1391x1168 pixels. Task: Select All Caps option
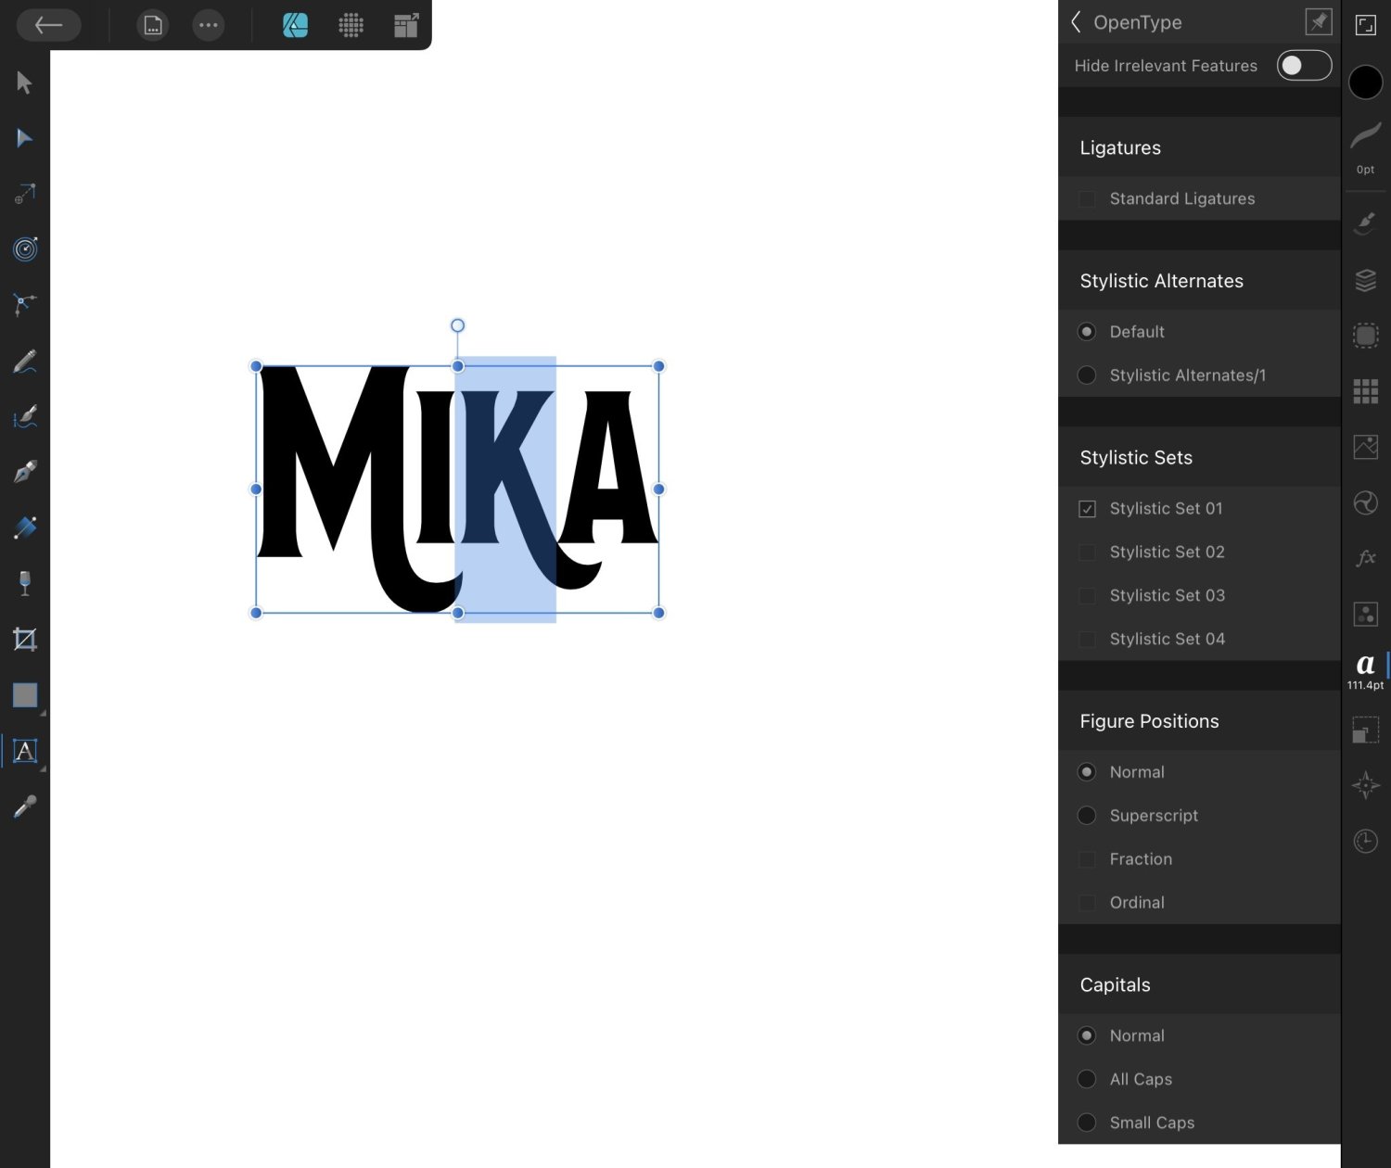tap(1087, 1079)
